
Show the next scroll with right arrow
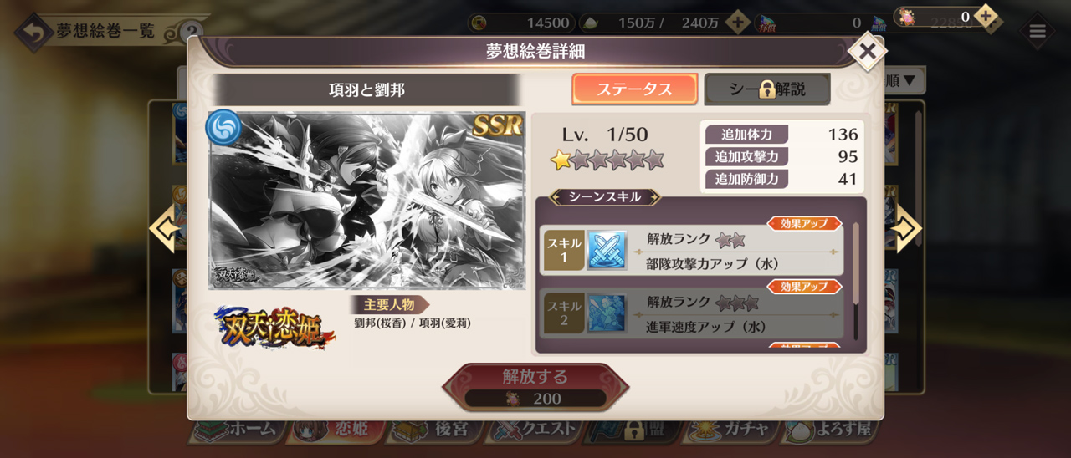(905, 227)
